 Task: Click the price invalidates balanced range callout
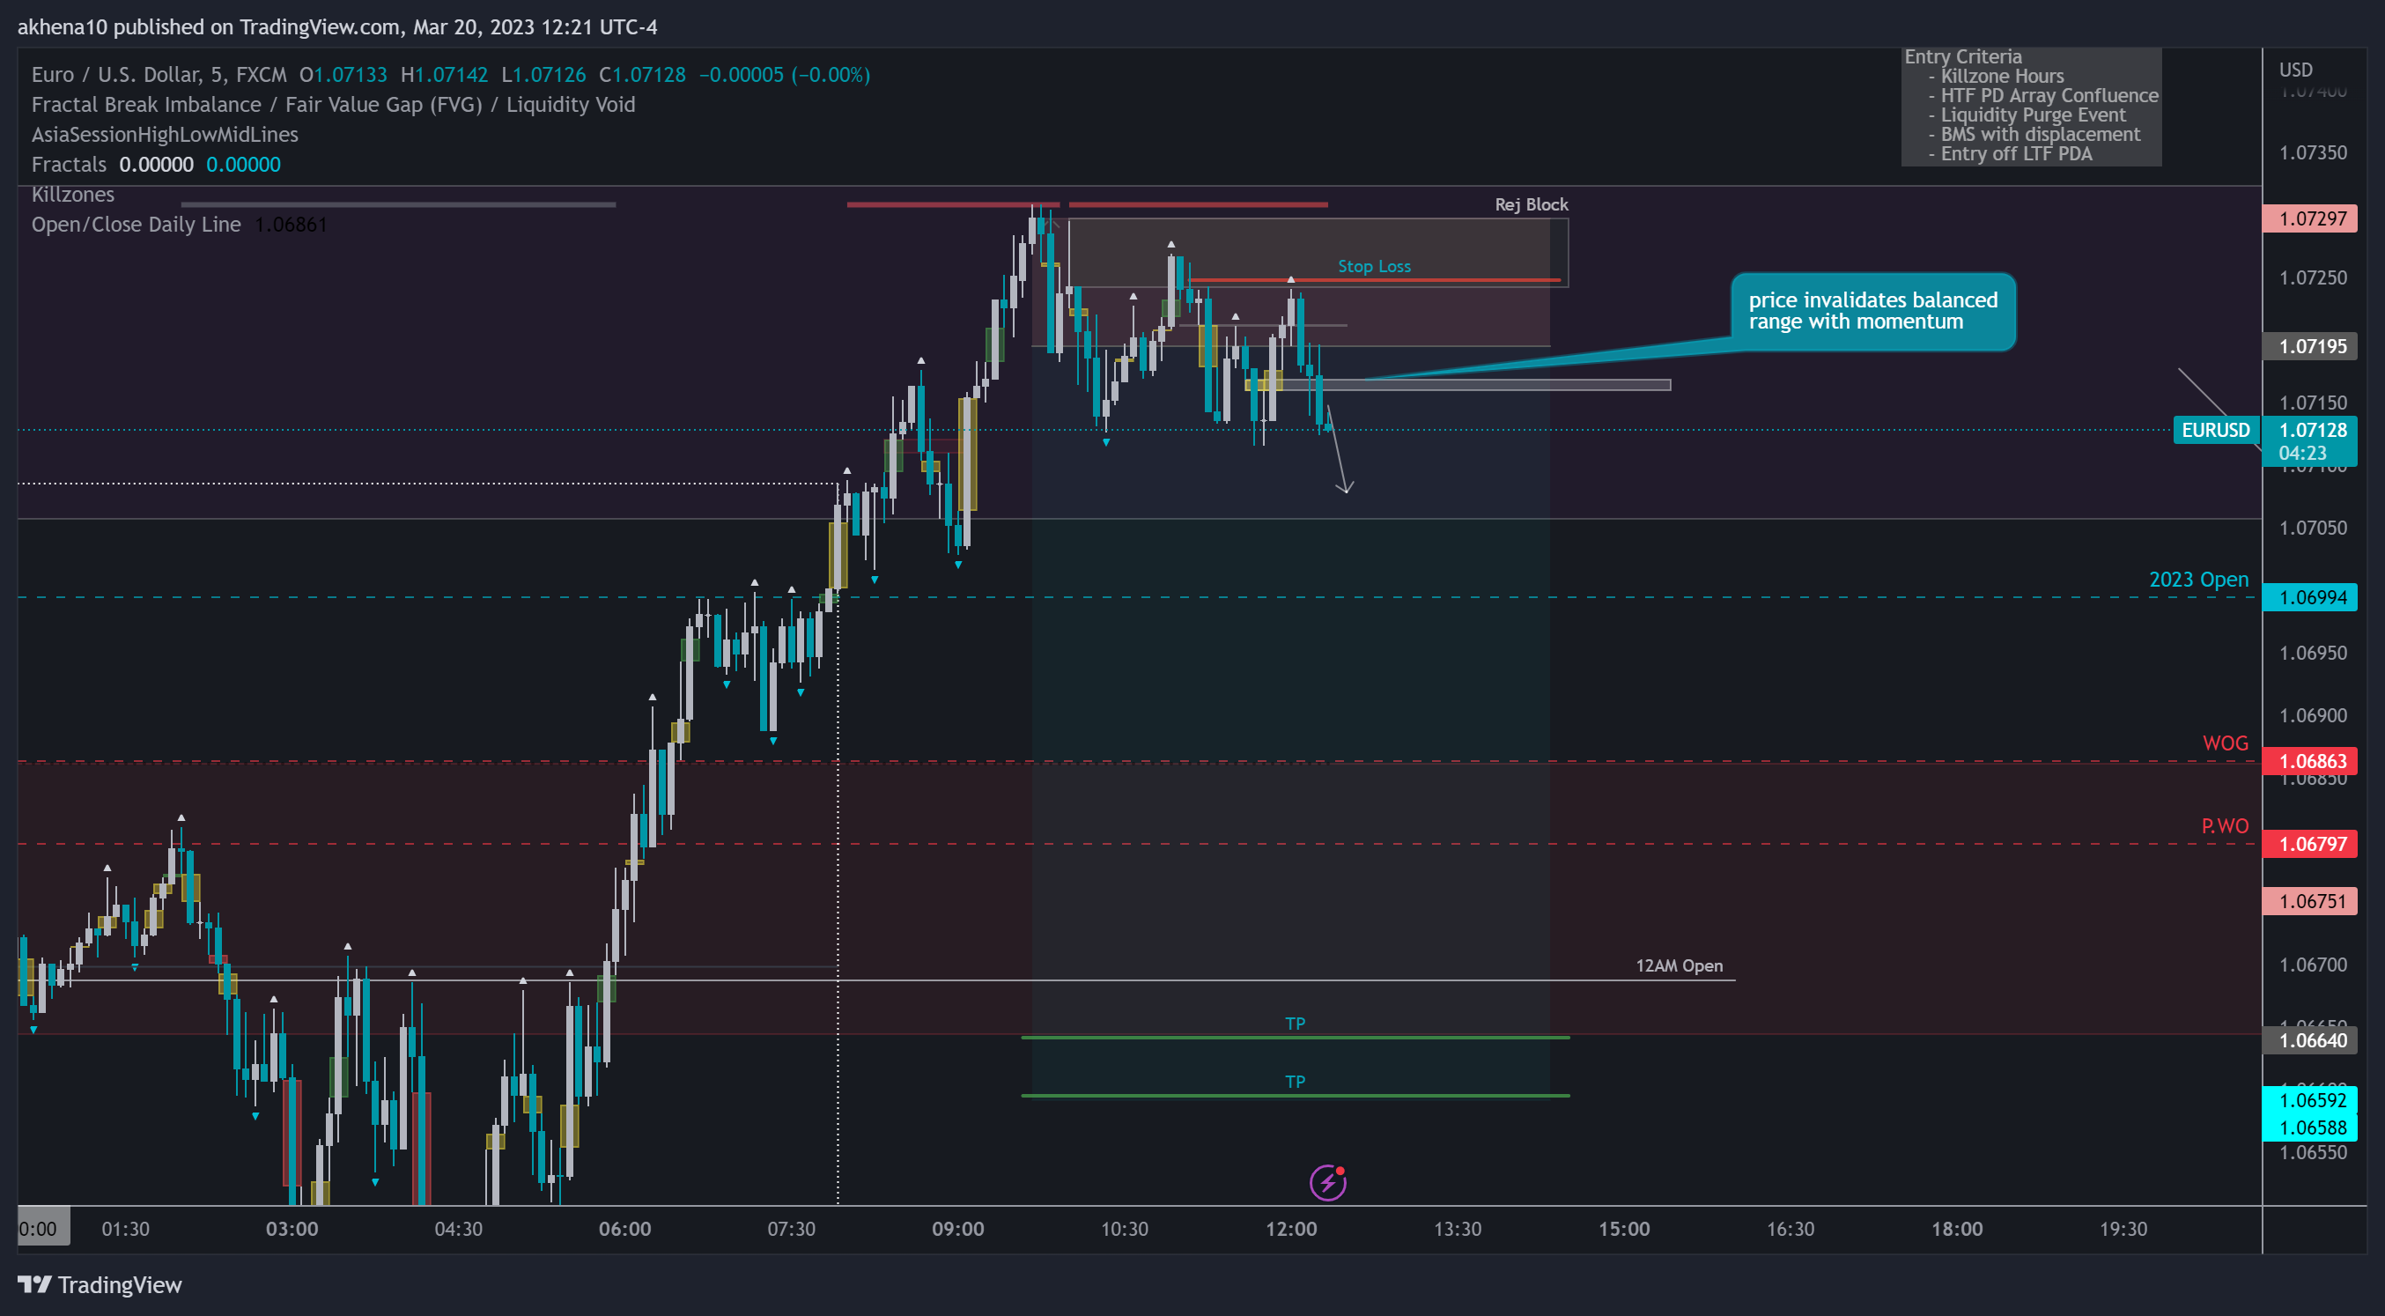click(1873, 311)
